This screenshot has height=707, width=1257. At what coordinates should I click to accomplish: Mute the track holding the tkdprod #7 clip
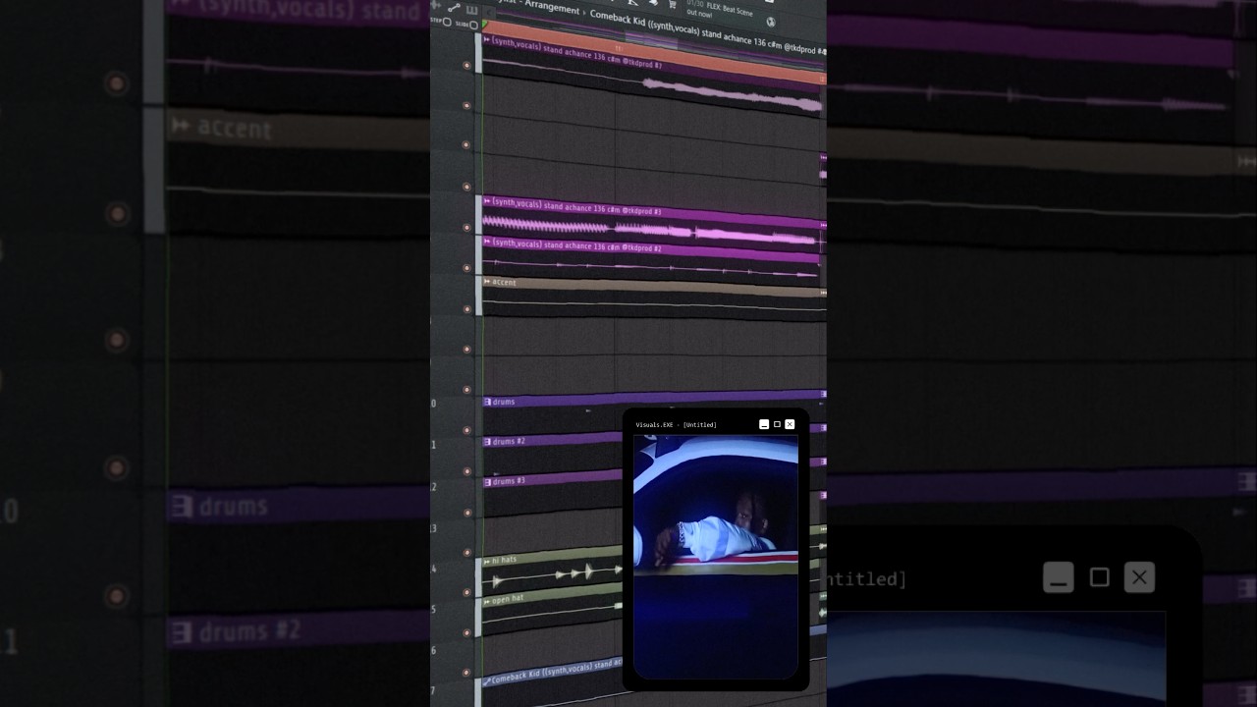[466, 66]
